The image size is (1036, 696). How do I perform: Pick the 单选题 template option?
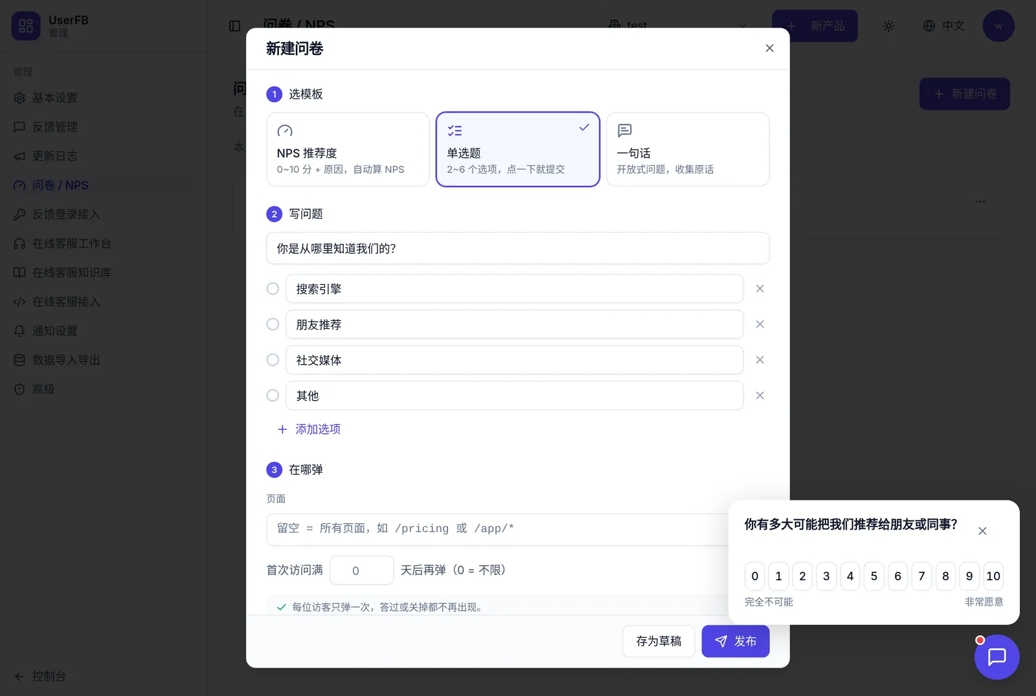point(518,150)
